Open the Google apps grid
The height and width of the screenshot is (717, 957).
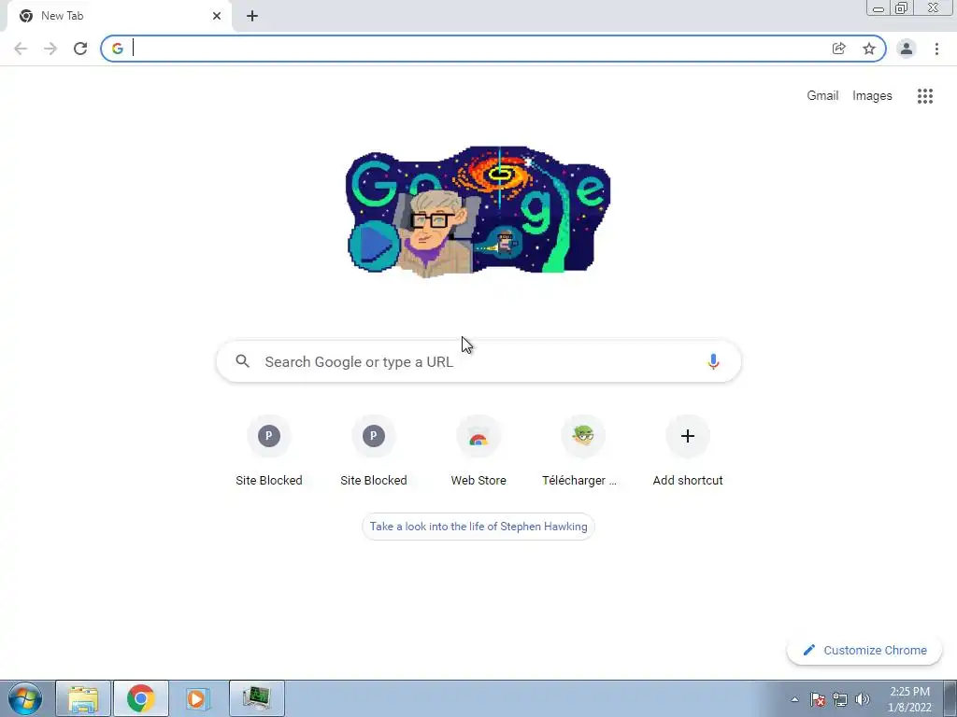point(924,96)
